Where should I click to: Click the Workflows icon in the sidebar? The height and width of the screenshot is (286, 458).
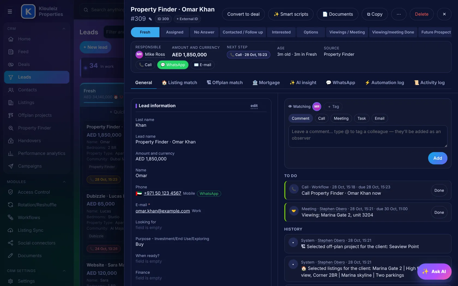click(11, 217)
